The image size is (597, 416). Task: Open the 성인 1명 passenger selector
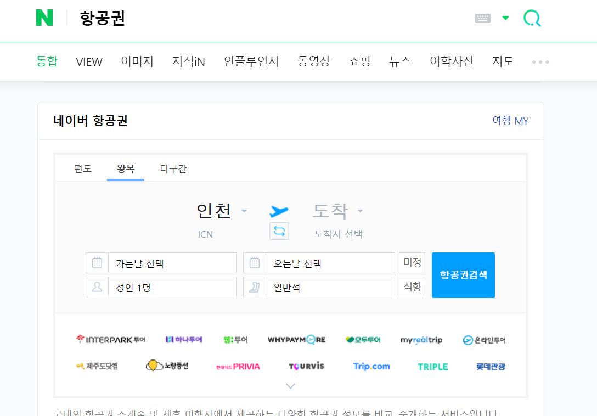(x=172, y=287)
